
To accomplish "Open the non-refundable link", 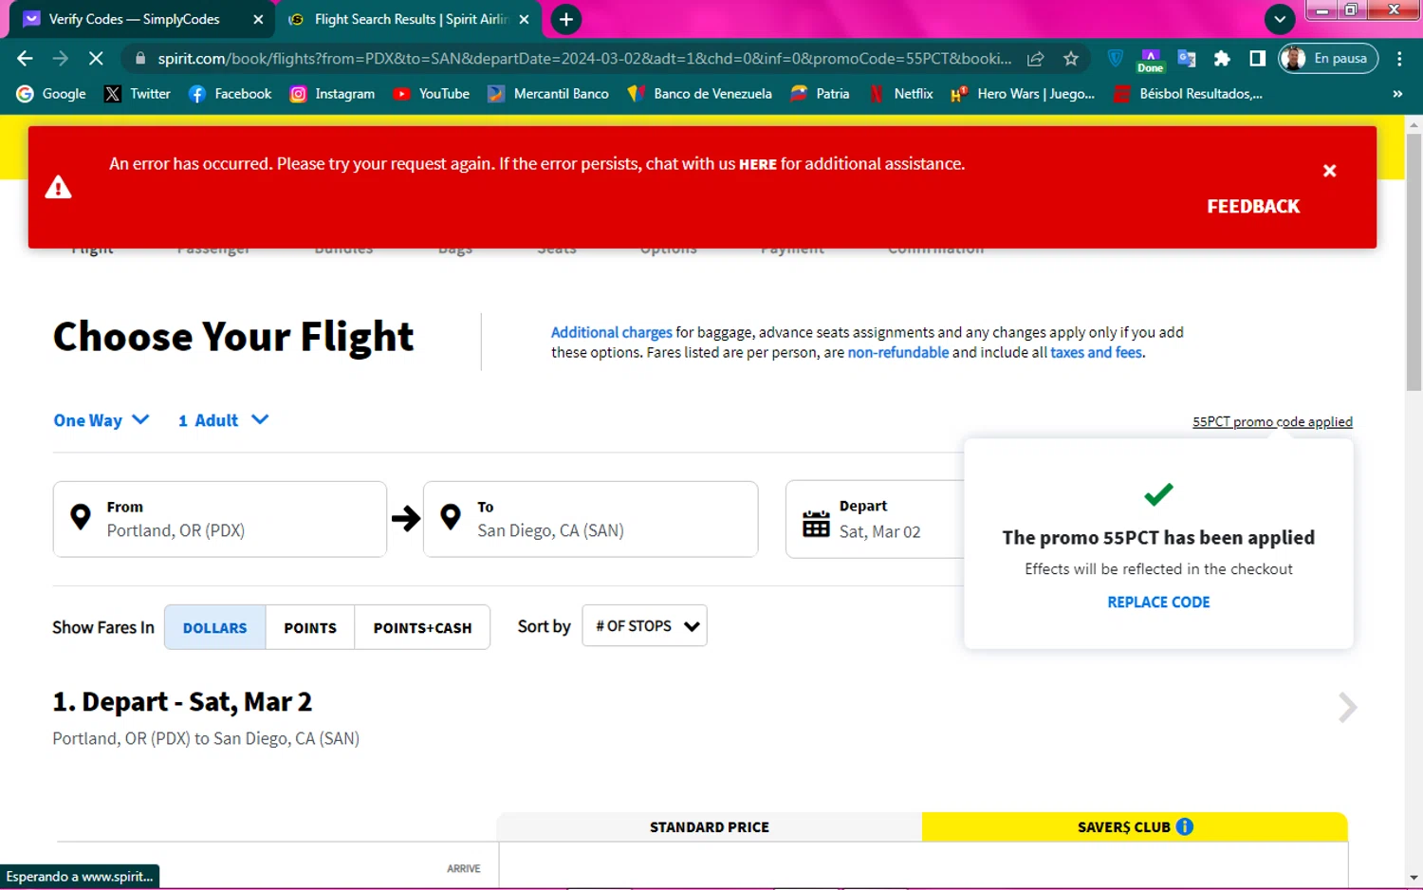I will [897, 353].
